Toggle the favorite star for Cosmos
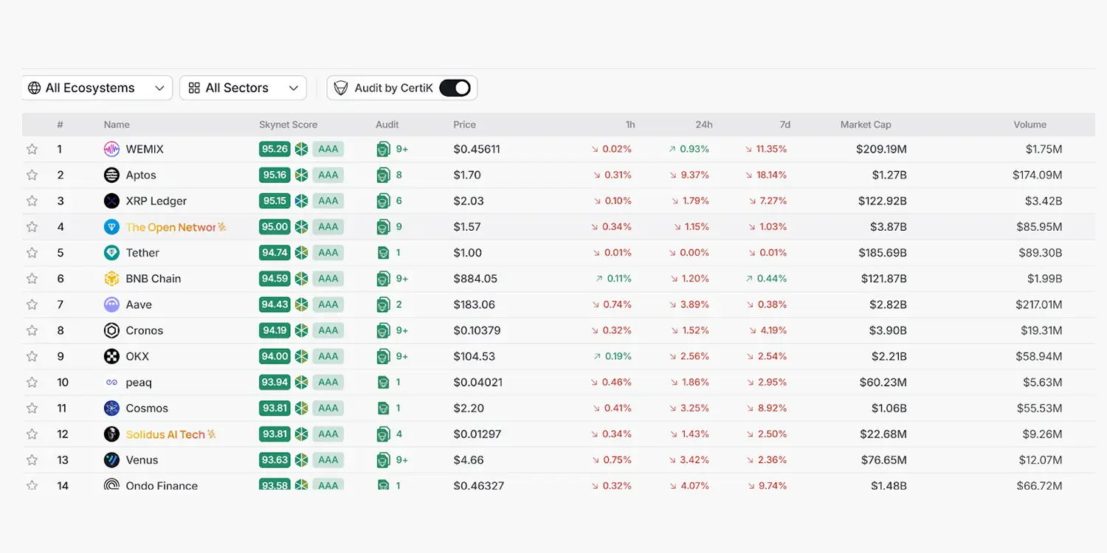The width and height of the screenshot is (1107, 553). [x=32, y=408]
